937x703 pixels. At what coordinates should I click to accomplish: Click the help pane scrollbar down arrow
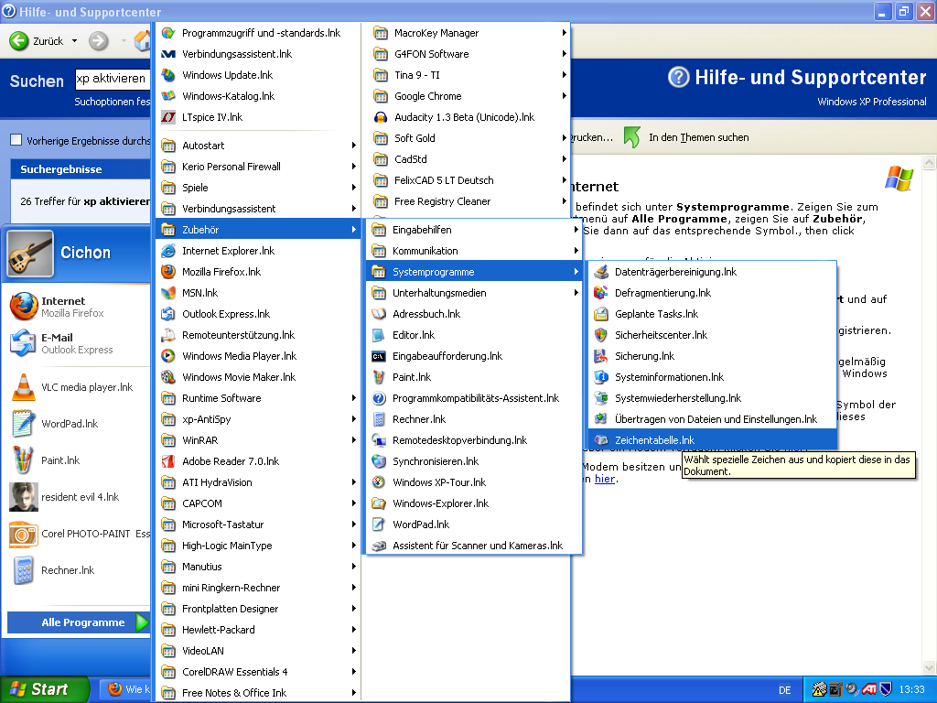pos(930,667)
